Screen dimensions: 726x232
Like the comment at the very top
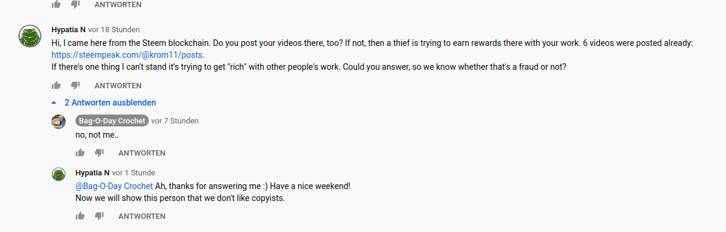coord(56,4)
